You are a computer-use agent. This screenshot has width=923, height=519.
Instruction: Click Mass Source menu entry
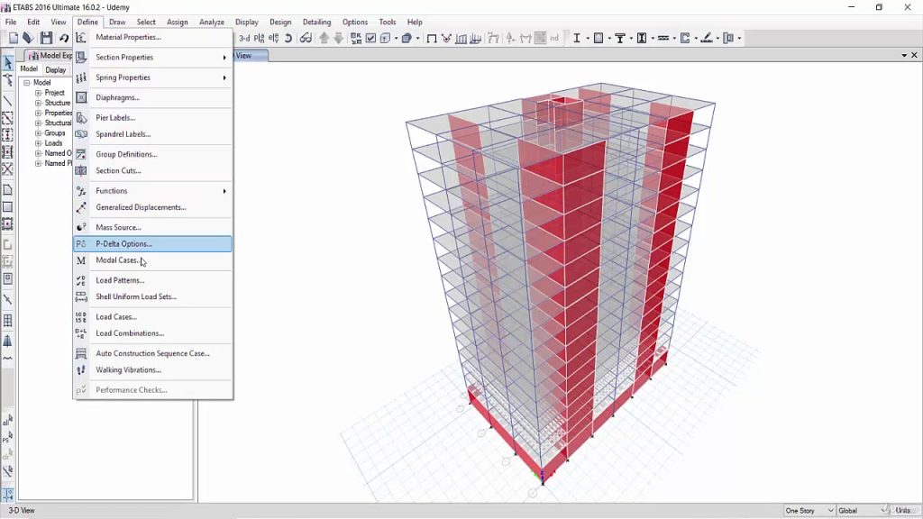pyautogui.click(x=118, y=228)
